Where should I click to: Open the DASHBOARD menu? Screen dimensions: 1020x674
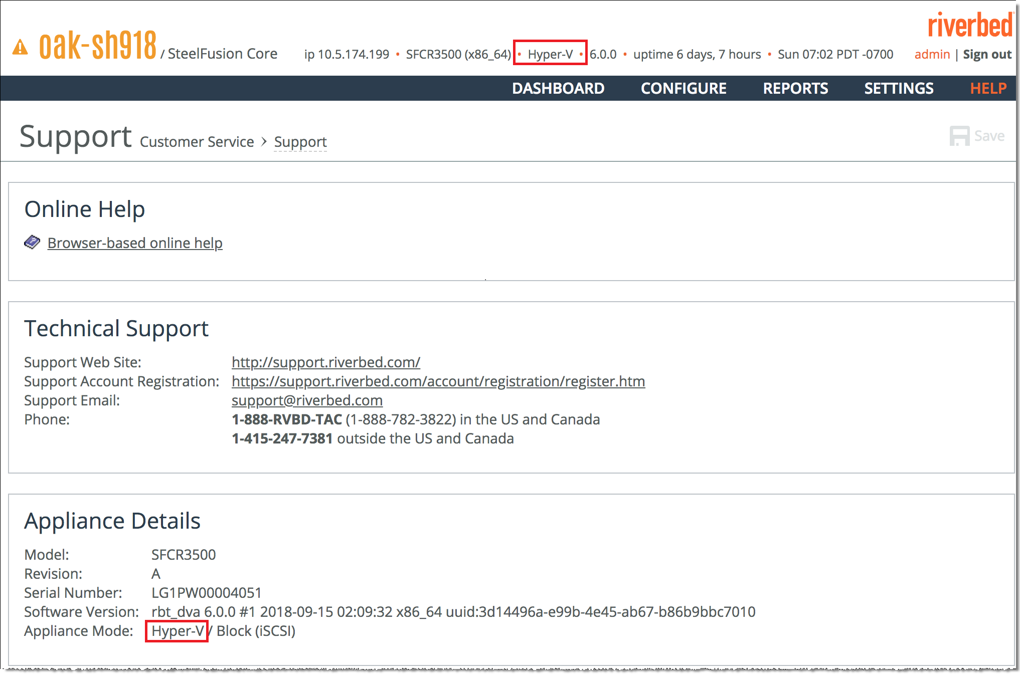(558, 88)
